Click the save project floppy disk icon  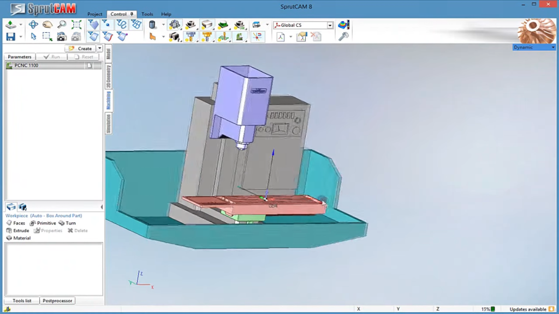click(10, 37)
